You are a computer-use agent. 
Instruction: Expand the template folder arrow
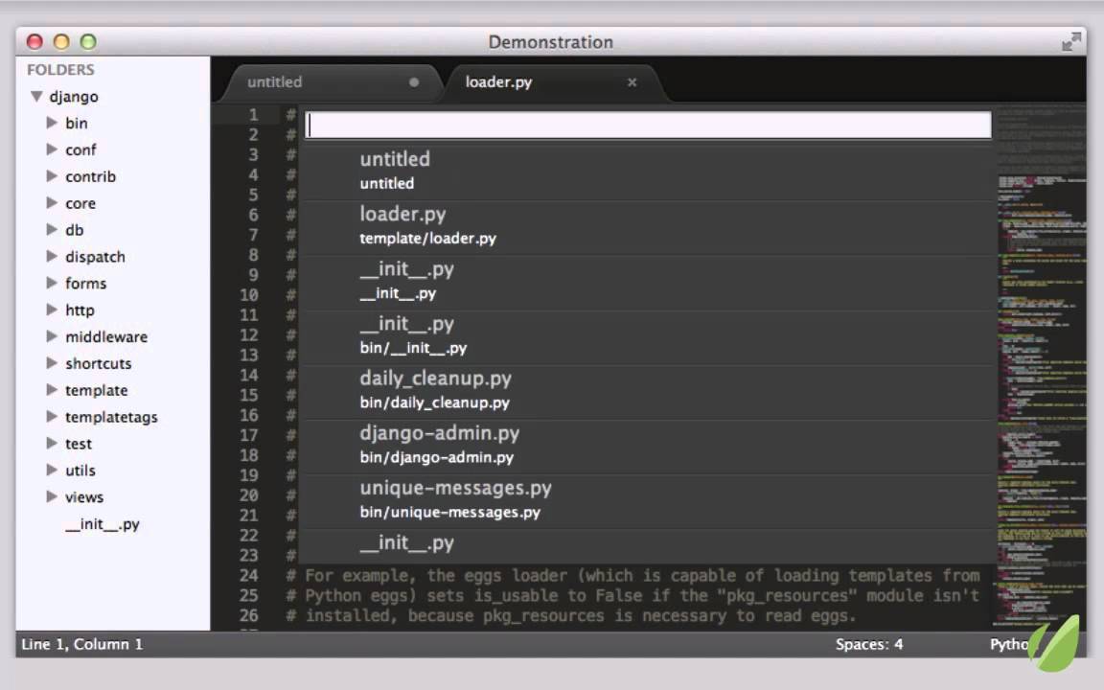pyautogui.click(x=52, y=390)
